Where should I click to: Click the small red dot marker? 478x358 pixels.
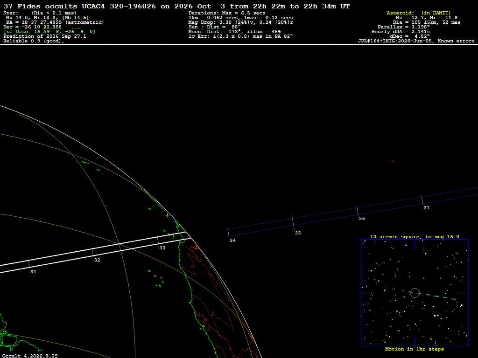(393, 161)
